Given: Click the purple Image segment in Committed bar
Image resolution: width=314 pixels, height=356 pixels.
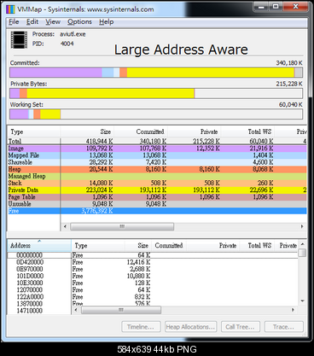Looking at the screenshot, I should [x=56, y=73].
